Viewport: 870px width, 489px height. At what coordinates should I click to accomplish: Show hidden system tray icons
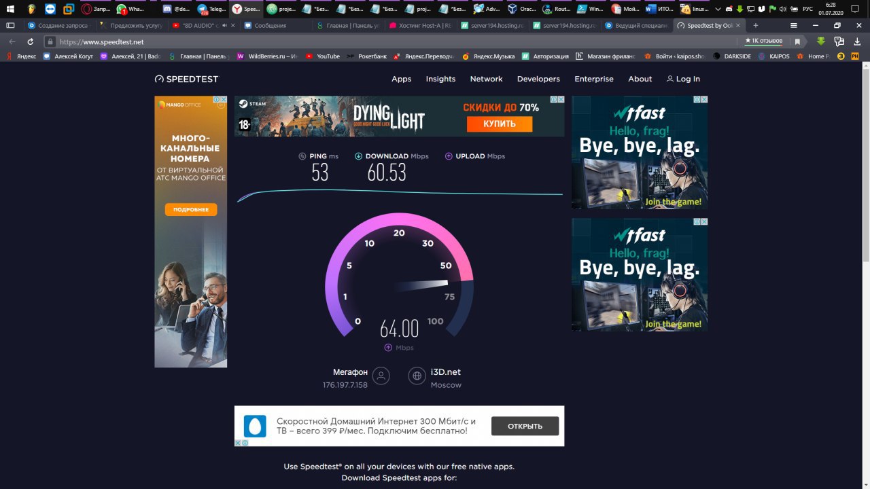coord(718,9)
